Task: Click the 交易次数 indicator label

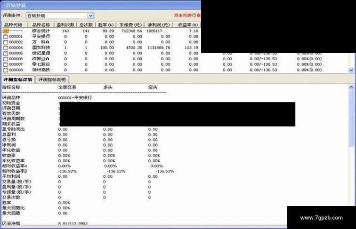Action: coord(11,197)
